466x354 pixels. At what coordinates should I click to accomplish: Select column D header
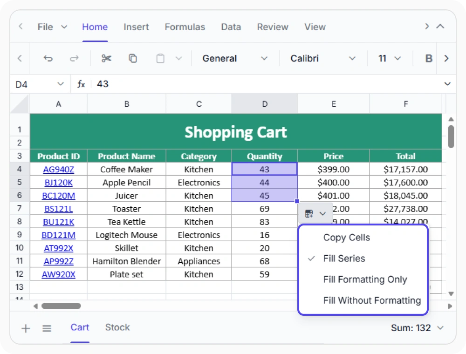[265, 104]
